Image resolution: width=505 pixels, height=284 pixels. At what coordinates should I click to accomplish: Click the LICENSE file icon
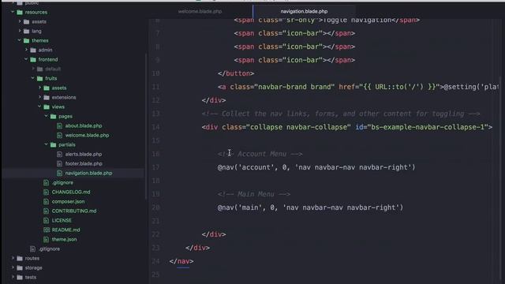(46, 221)
